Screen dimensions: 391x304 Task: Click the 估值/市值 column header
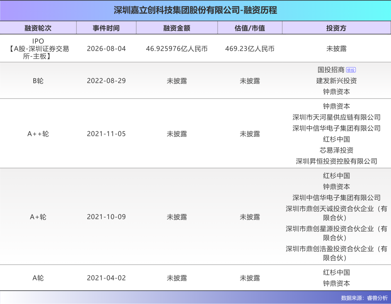(x=250, y=28)
